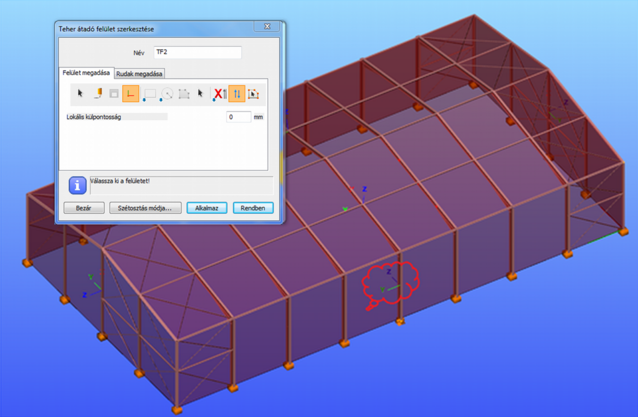The height and width of the screenshot is (417, 638).
Task: Select the circle surface drawing tool
Action: tap(167, 93)
